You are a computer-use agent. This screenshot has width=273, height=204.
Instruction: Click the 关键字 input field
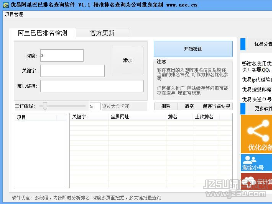[x=72, y=71]
